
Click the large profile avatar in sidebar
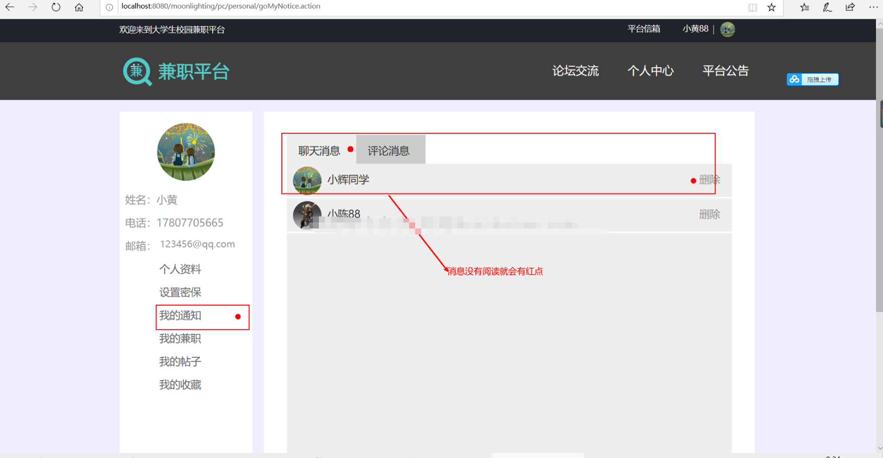coord(186,152)
